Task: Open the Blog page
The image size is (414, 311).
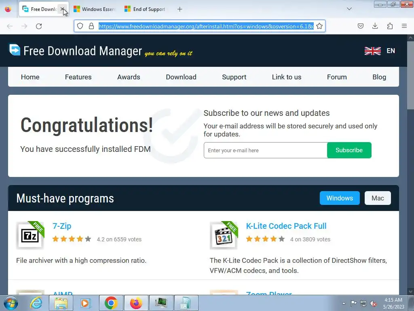Action: [x=379, y=77]
